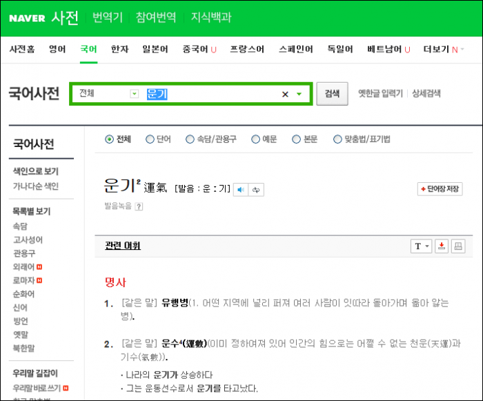Click the NAVER logo
This screenshot has height=401, width=483.
27,18
